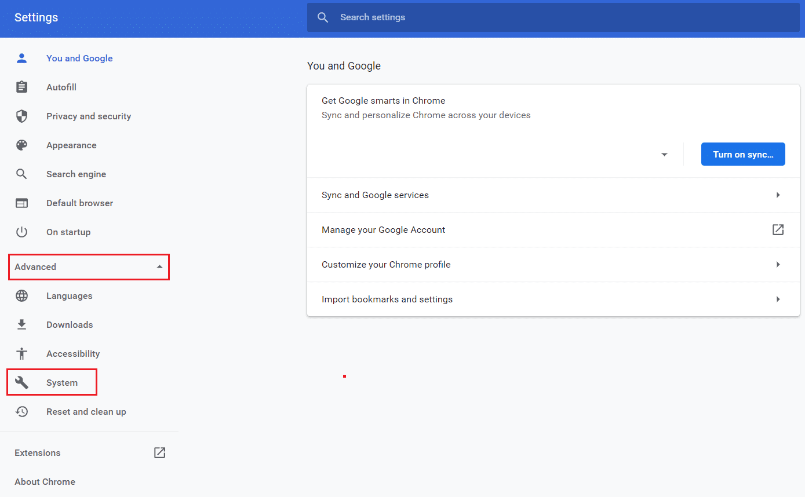Screen dimensions: 805x497
Task: Select the Default browser menu item
Action: coord(79,203)
